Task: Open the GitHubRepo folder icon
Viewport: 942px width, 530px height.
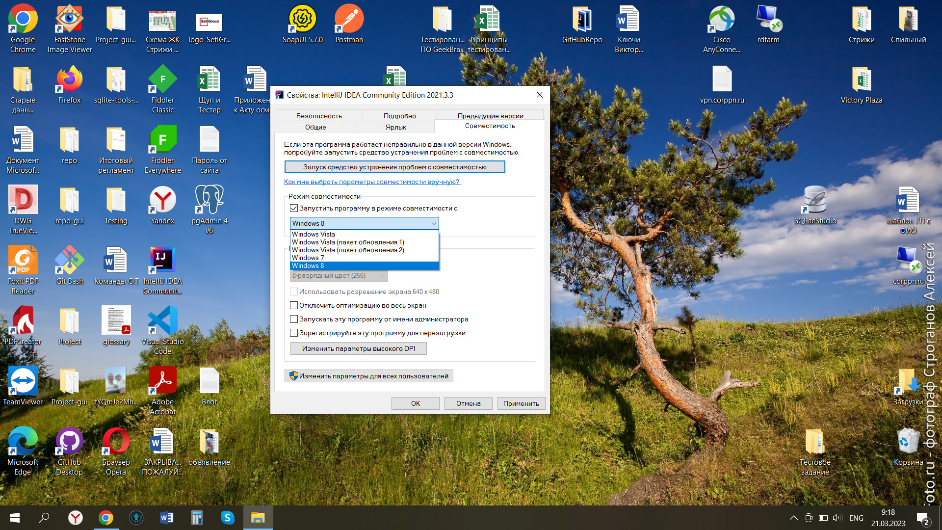Action: pos(582,24)
